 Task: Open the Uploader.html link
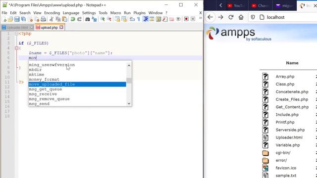pyautogui.click(x=289, y=137)
